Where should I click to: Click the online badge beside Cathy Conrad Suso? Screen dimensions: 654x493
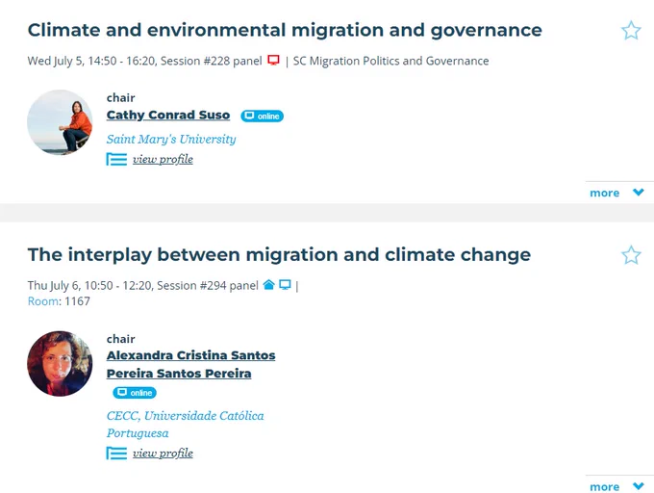coord(262,117)
